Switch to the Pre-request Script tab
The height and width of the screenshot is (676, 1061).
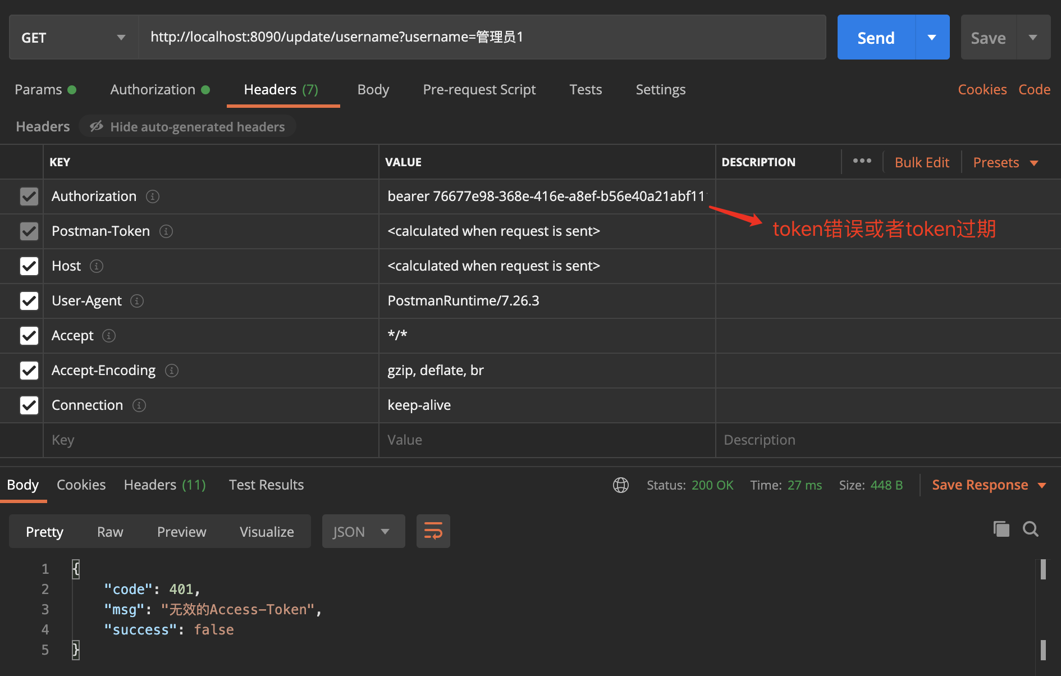tap(479, 89)
